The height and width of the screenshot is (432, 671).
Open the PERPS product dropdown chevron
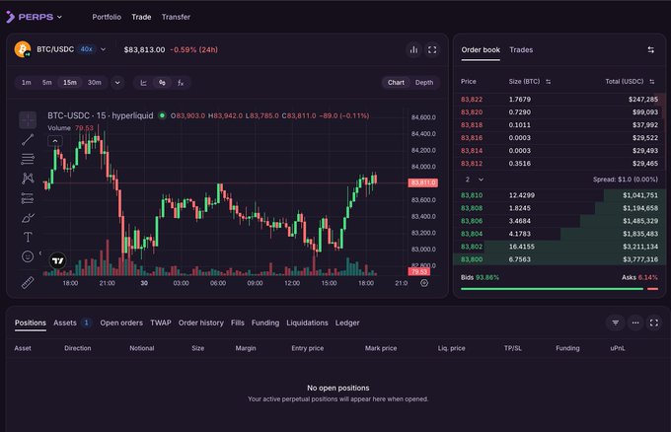59,17
